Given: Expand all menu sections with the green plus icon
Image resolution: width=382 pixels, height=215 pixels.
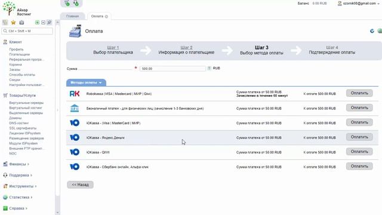Looking at the screenshot, I should [x=37, y=23].
